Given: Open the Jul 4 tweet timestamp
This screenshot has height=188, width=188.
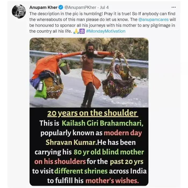Looking at the screenshot, I should (104, 8).
